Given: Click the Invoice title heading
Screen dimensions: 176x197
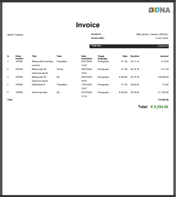Looking at the screenshot, I should [x=88, y=25].
